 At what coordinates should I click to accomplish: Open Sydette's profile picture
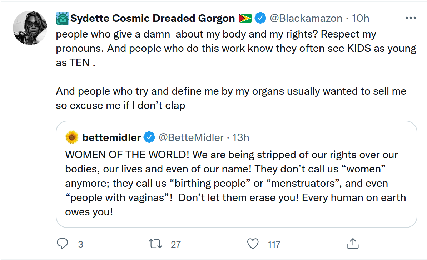30,28
